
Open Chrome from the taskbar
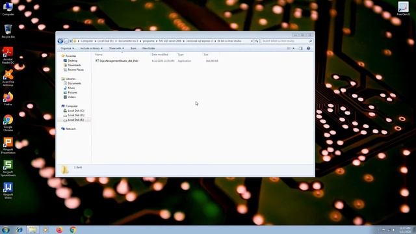(x=73, y=230)
